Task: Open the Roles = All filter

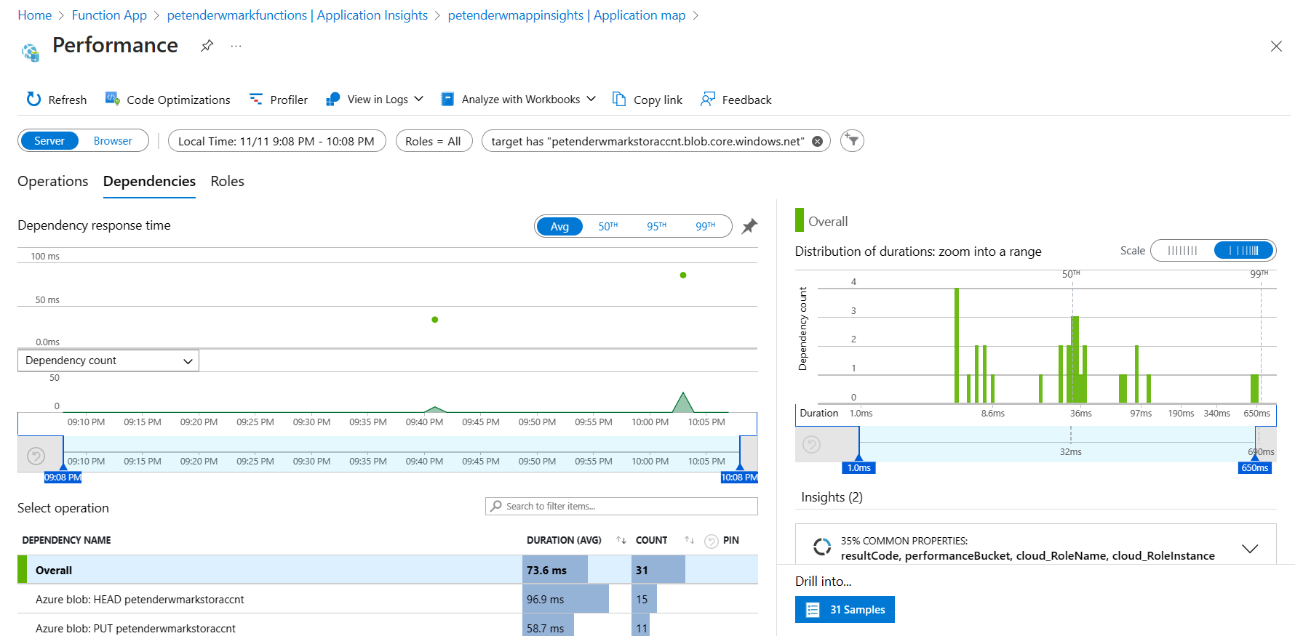Action: 434,141
